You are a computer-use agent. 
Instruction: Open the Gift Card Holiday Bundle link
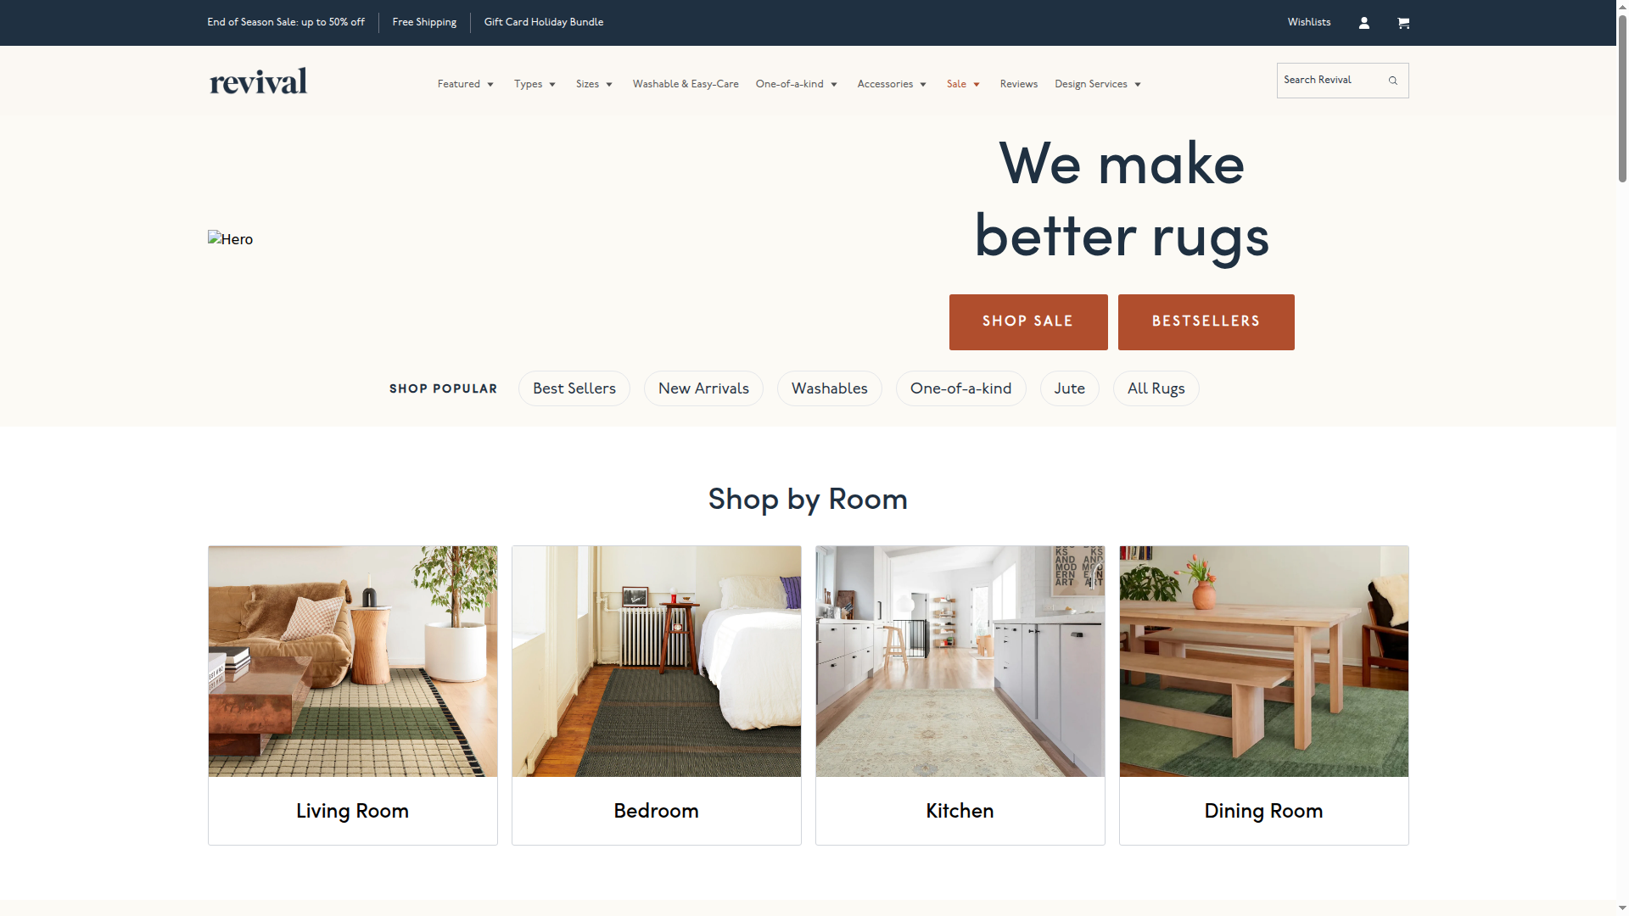tap(543, 22)
